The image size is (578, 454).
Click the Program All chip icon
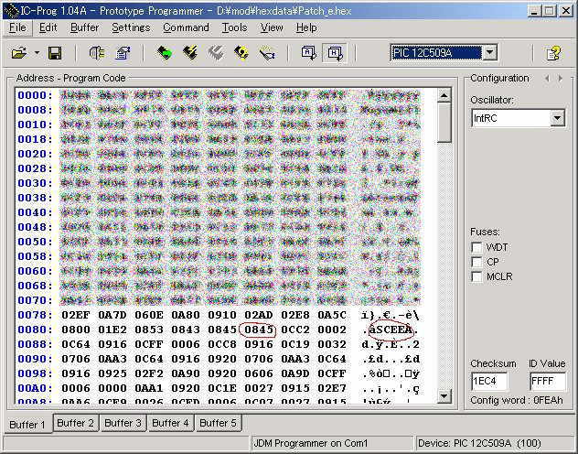(x=190, y=53)
